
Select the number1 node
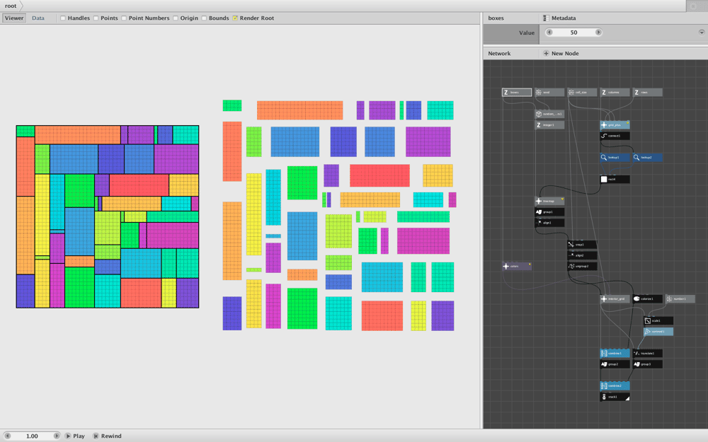pyautogui.click(x=680, y=298)
